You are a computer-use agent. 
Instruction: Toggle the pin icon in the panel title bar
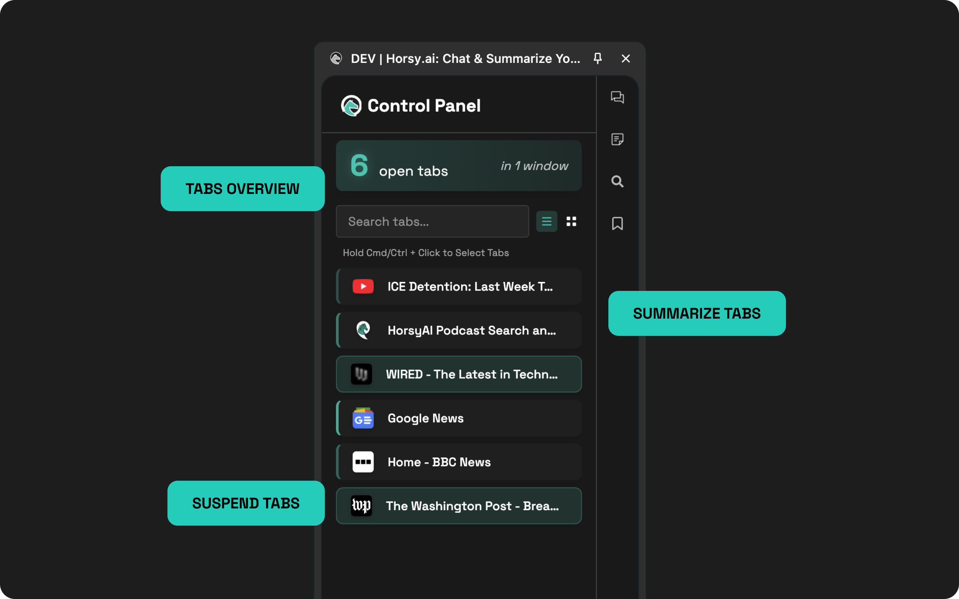[598, 58]
